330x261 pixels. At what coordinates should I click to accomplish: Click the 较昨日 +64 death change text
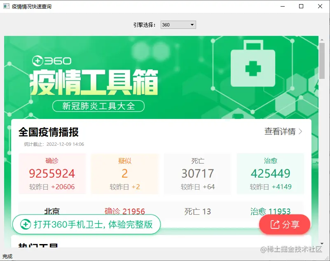(198, 187)
